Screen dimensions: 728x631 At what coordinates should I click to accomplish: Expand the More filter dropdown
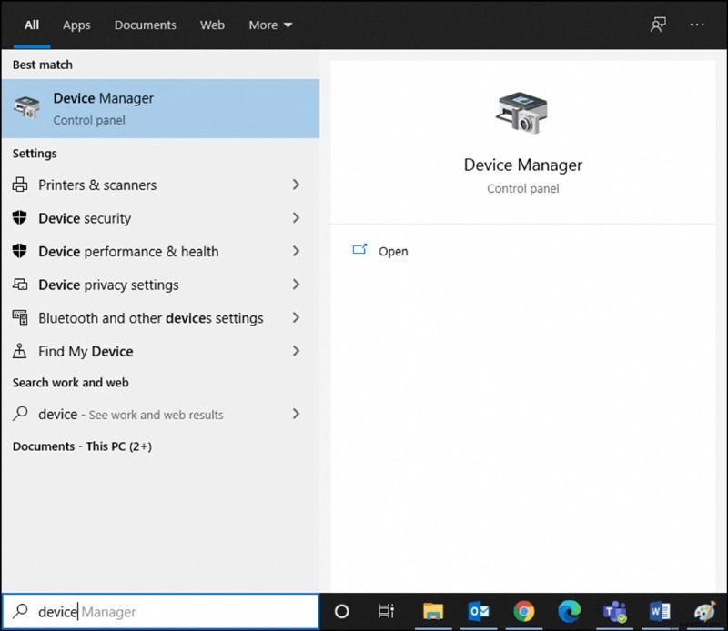[269, 25]
